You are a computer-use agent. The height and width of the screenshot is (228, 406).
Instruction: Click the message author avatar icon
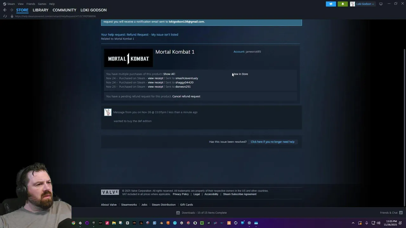pyautogui.click(x=108, y=112)
